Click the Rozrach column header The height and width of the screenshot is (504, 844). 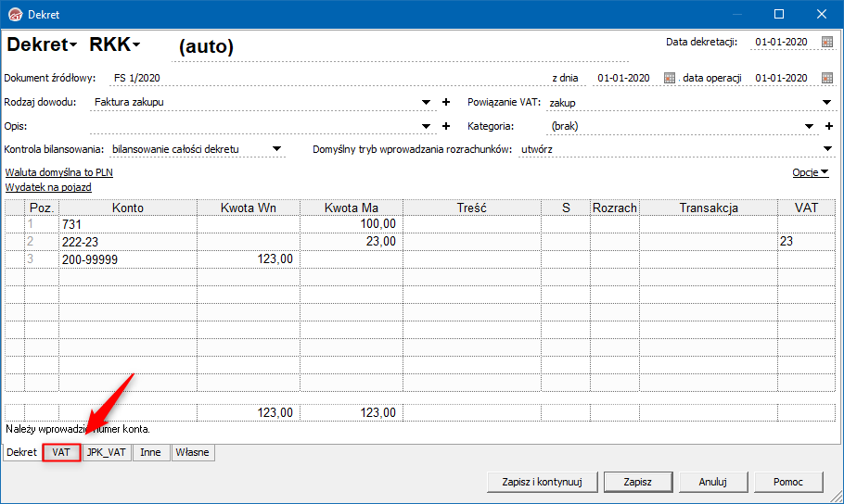(x=615, y=208)
